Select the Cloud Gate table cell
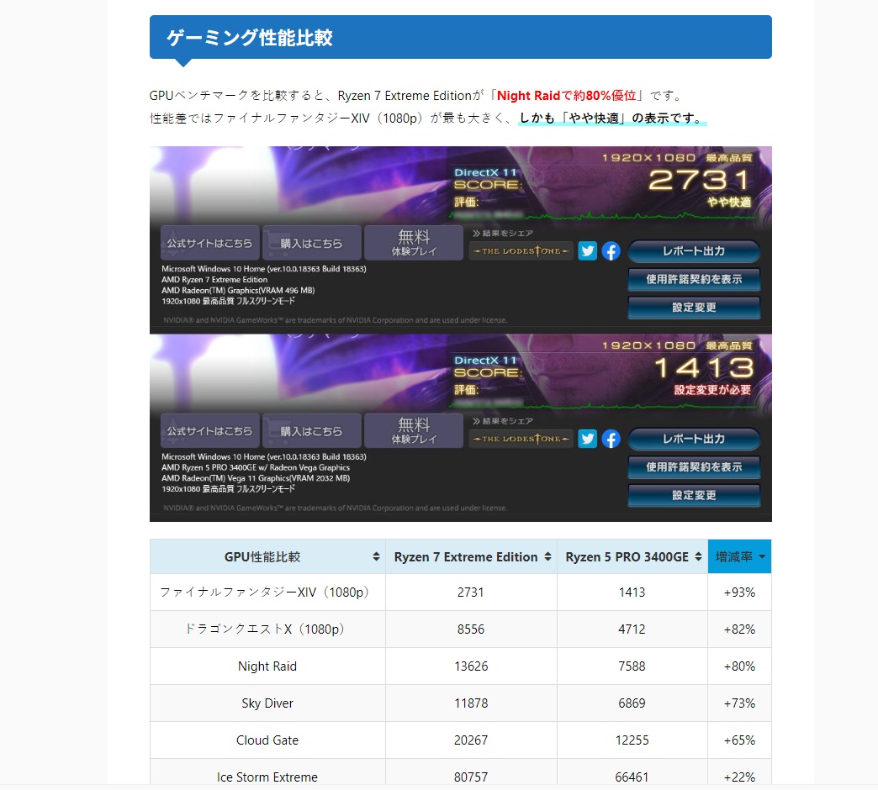This screenshot has width=878, height=790. click(x=267, y=740)
